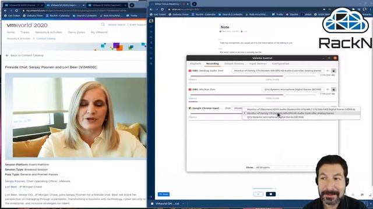Go Back to Content Catalog
The image size is (373, 209).
tap(24, 55)
